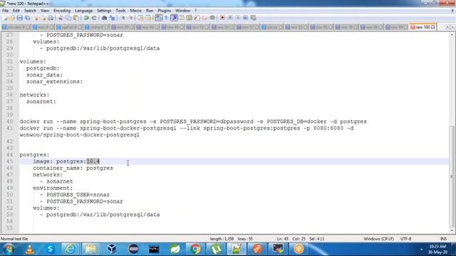This screenshot has width=456, height=256.
Task: Click the Close All toolbar icon
Action: click(43, 18)
